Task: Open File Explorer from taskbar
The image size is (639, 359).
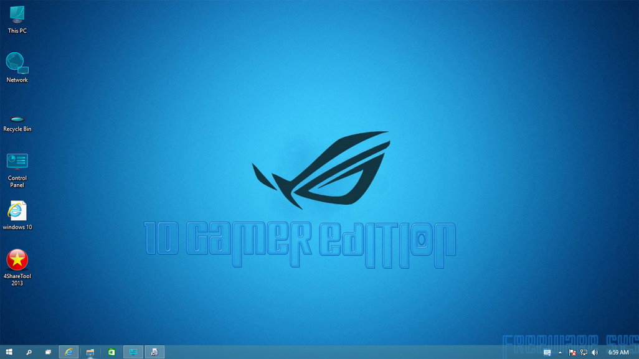Action: [x=90, y=352]
